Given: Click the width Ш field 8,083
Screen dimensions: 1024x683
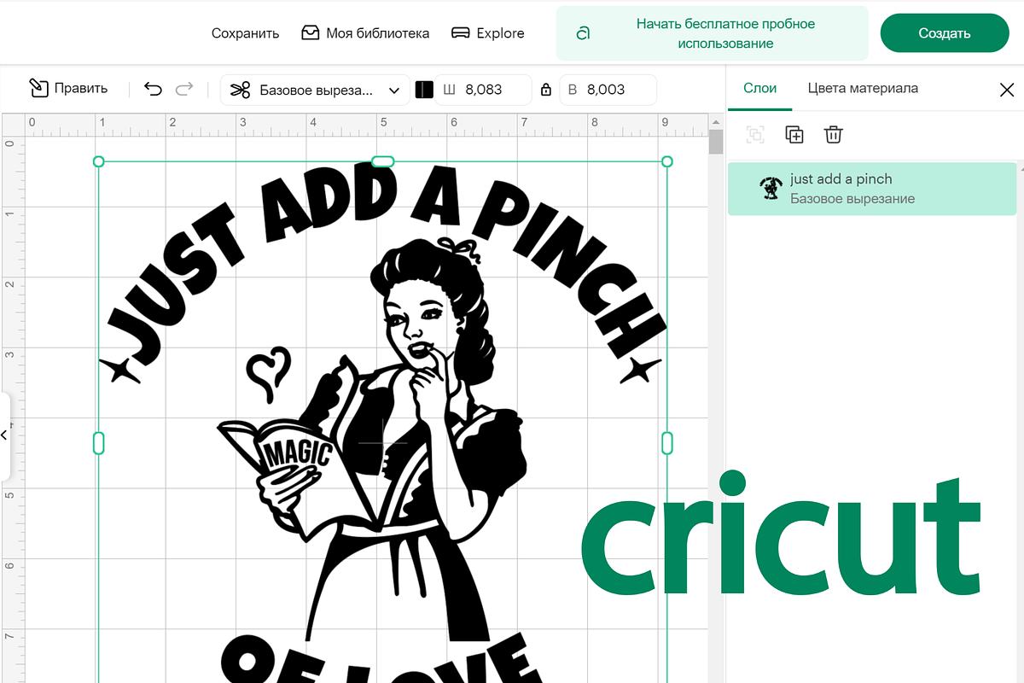Looking at the screenshot, I should tap(483, 90).
